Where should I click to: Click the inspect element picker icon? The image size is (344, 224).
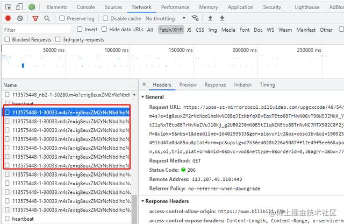(x=7, y=7)
